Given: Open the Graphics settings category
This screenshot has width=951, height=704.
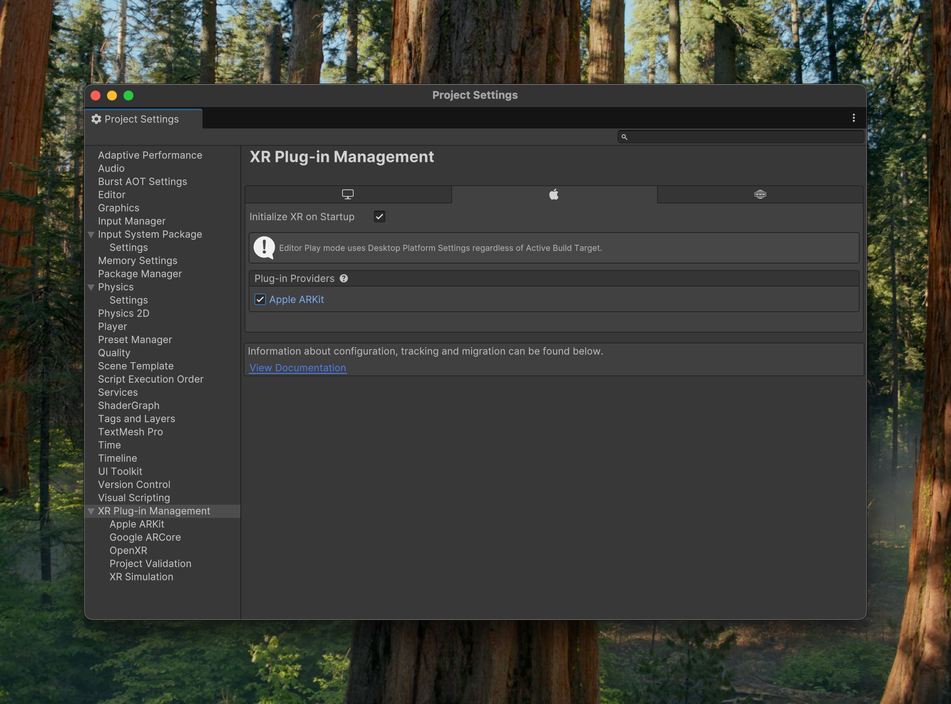Looking at the screenshot, I should pos(119,208).
